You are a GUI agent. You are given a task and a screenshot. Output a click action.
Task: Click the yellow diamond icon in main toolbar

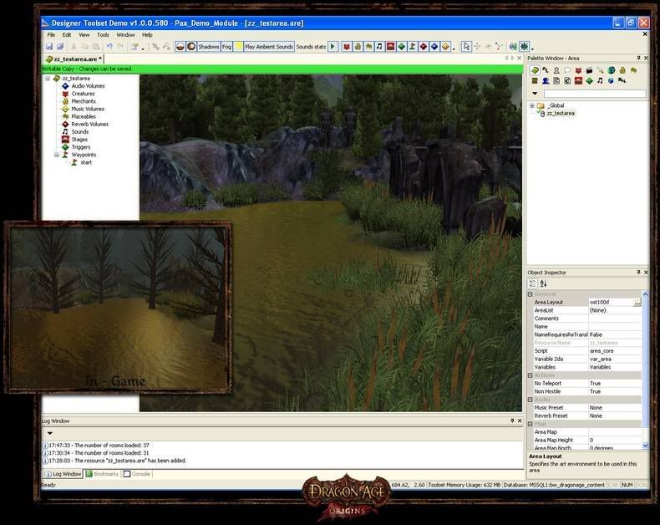445,46
